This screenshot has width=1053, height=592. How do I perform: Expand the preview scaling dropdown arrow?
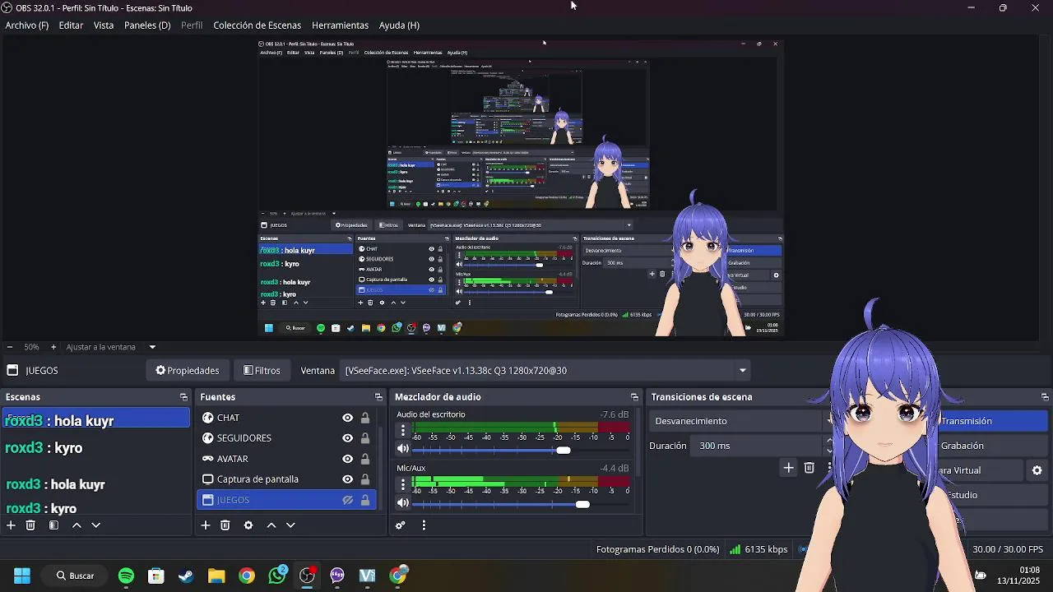pyautogui.click(x=152, y=347)
